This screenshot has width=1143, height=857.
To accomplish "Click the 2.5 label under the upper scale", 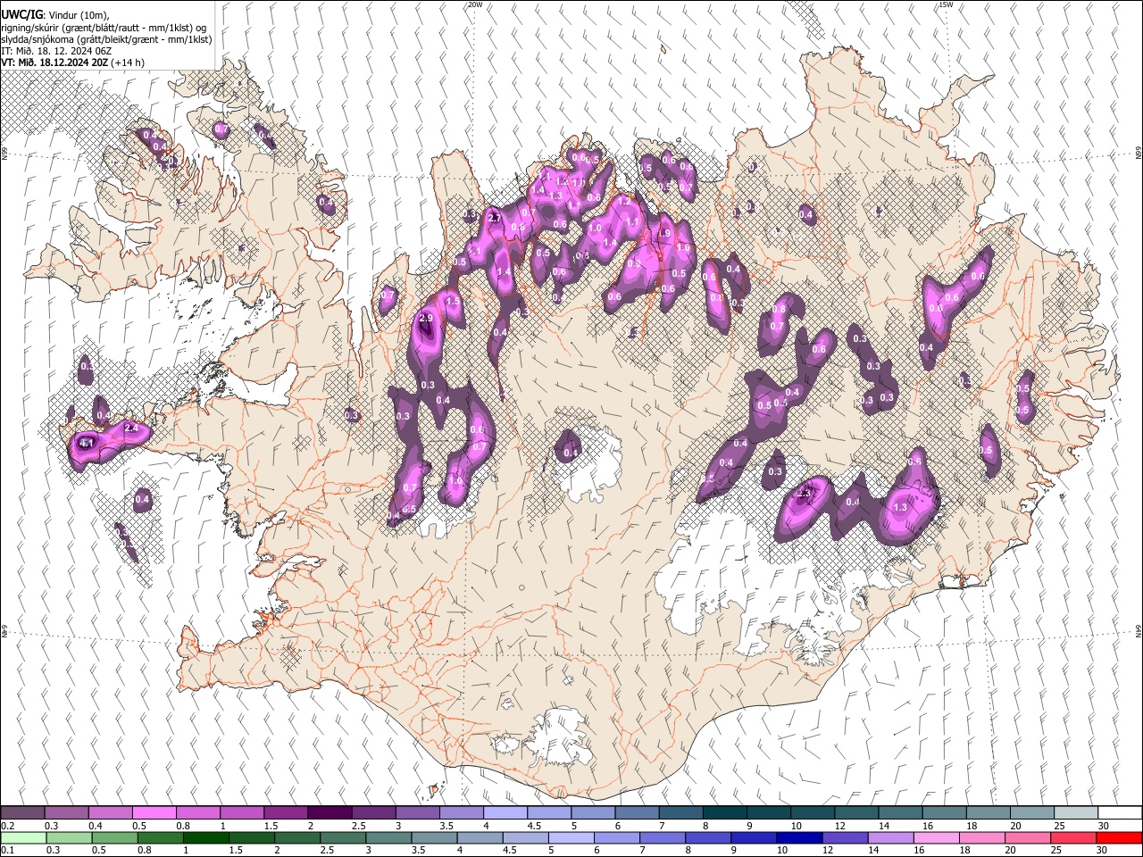I will click(x=358, y=826).
